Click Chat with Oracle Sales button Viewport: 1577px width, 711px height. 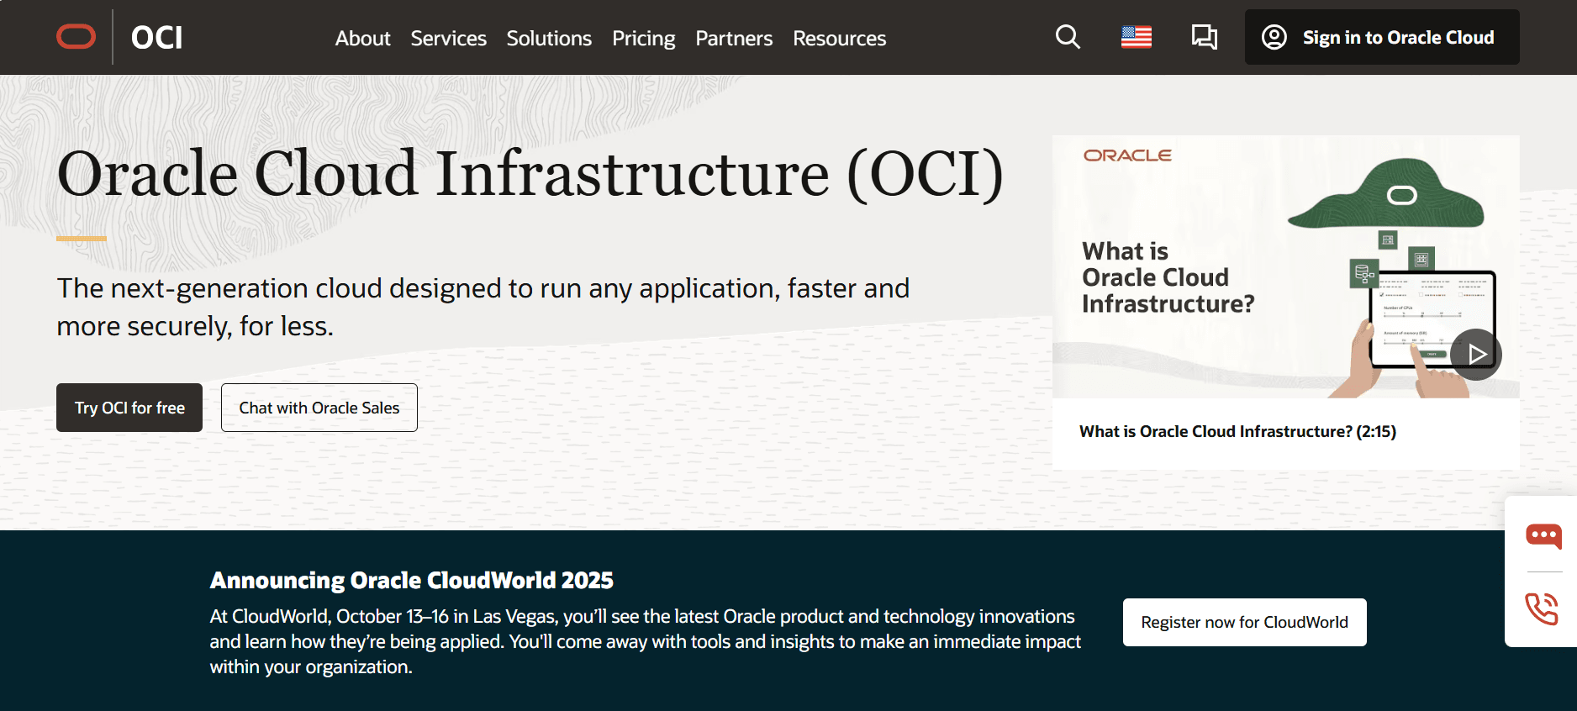[x=319, y=408]
